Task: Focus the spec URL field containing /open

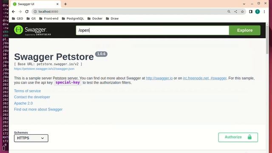Action: coord(153,30)
